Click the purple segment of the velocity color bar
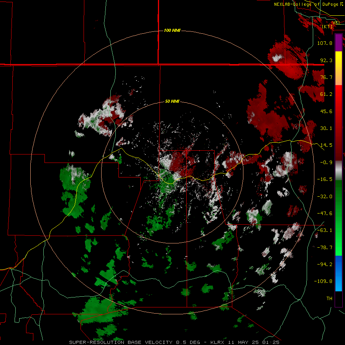 click(x=338, y=43)
